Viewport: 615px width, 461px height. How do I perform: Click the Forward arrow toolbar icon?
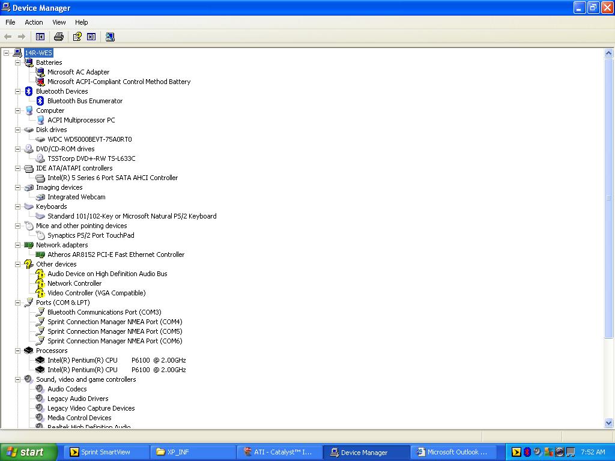[x=22, y=37]
